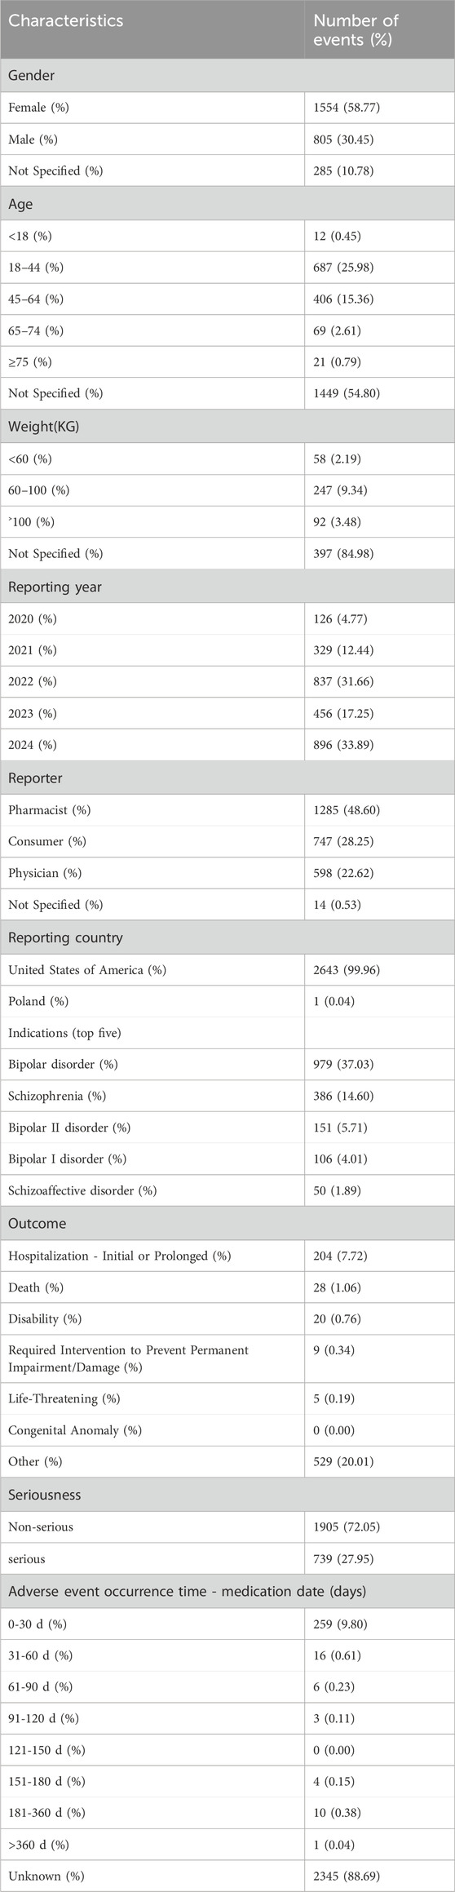Click the Unknown (%) row at bottom
The width and height of the screenshot is (455, 1892).
[x=227, y=1876]
